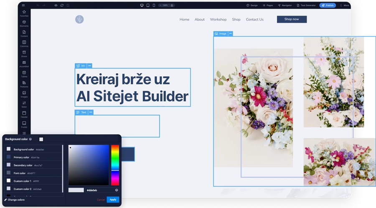Open the 100% zoom dropdown
Screen dimensions: 376x208
164,5
